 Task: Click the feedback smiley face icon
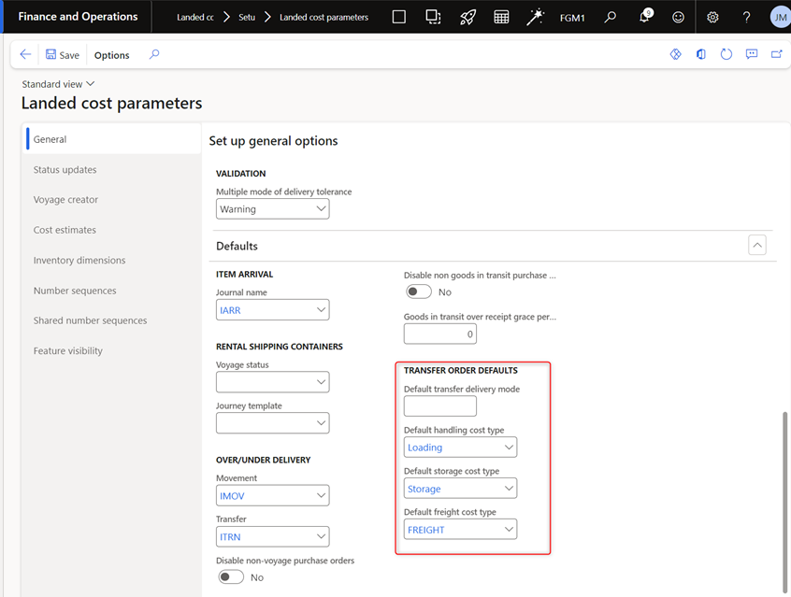coord(678,18)
